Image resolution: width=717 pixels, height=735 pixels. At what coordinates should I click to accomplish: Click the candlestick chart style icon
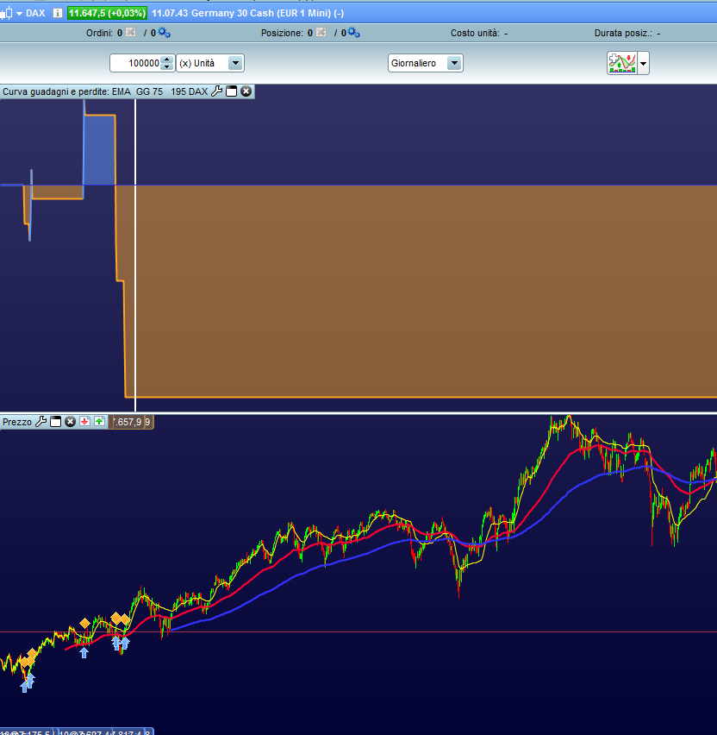coord(7,13)
